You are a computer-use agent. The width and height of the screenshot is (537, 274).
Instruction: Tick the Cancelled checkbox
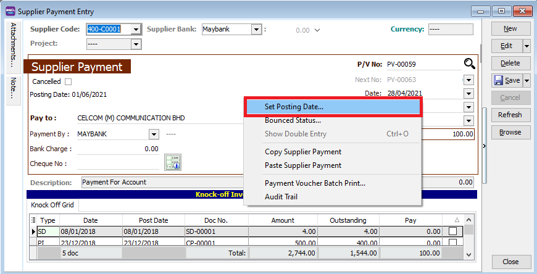[69, 81]
